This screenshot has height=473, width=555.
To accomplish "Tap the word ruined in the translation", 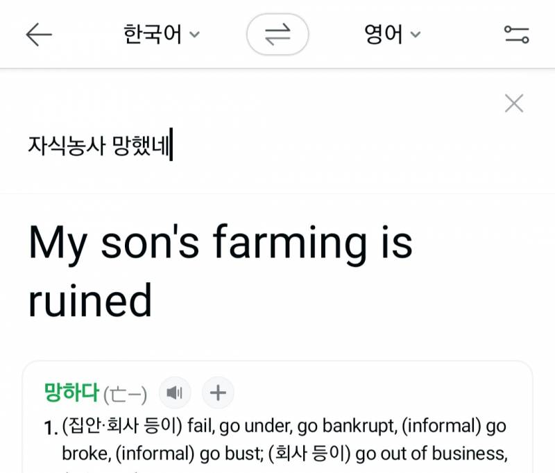I will [92, 300].
